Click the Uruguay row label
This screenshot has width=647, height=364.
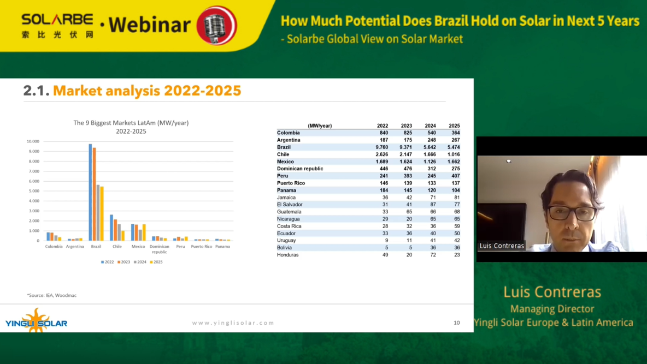pos(287,240)
